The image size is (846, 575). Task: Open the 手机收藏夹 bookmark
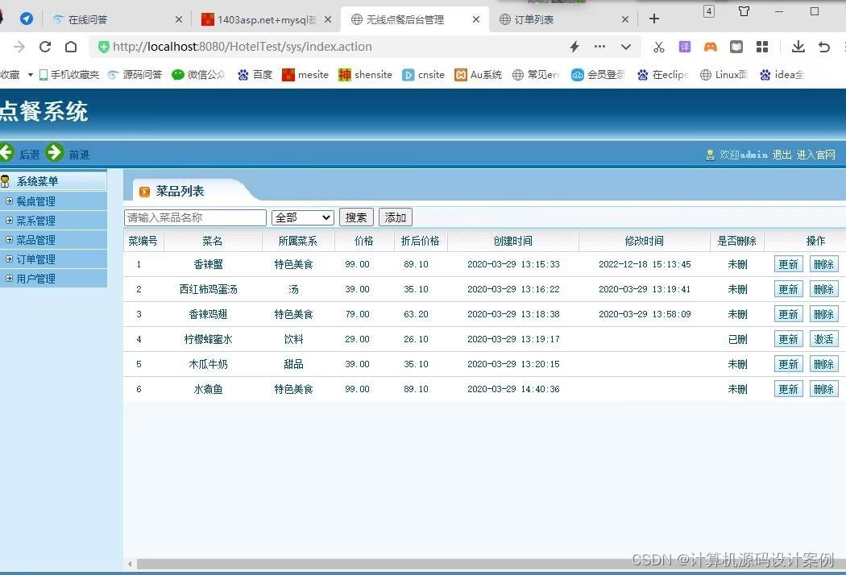point(69,75)
